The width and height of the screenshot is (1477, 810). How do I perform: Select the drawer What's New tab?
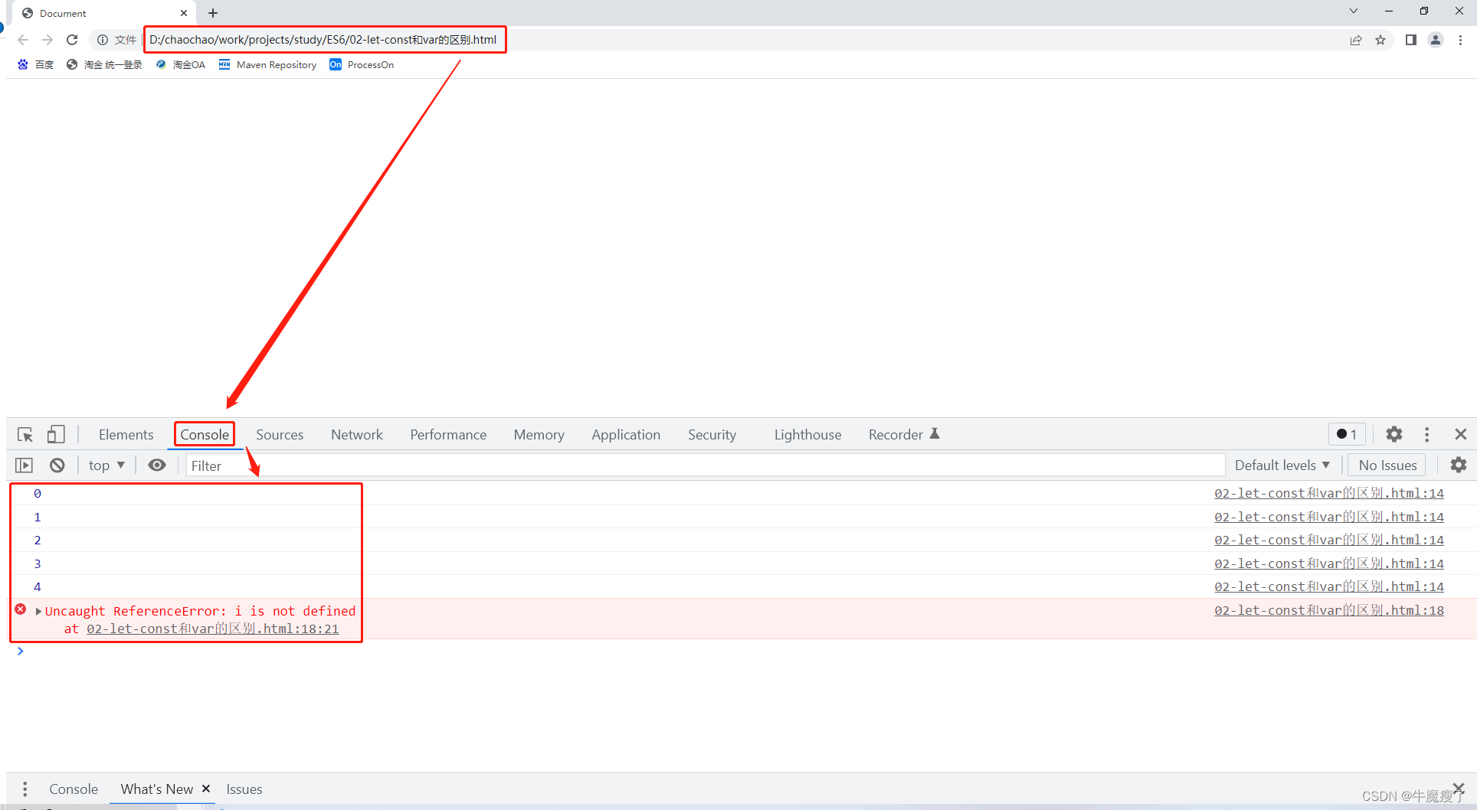click(157, 789)
